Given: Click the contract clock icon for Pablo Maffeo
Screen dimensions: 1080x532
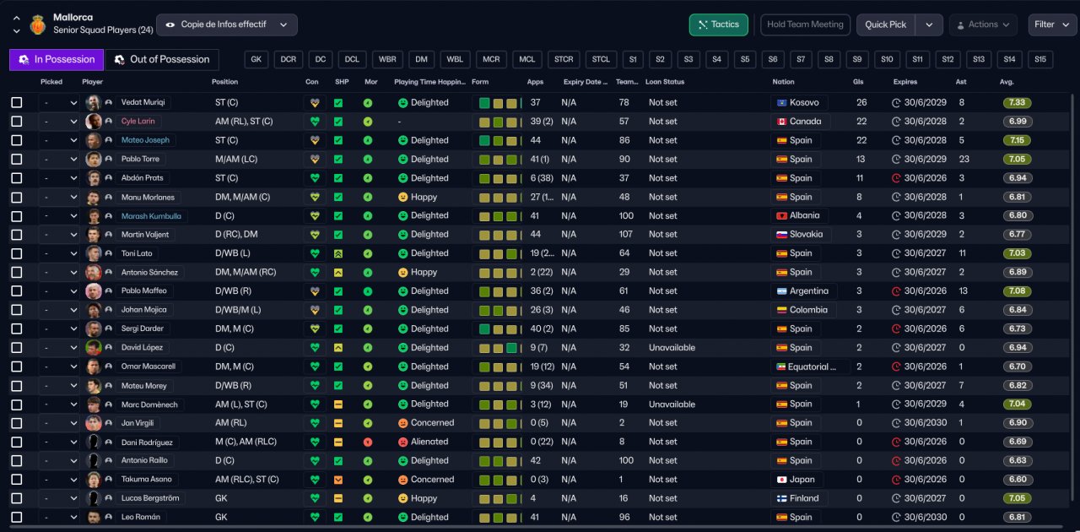Looking at the screenshot, I should click(x=896, y=291).
